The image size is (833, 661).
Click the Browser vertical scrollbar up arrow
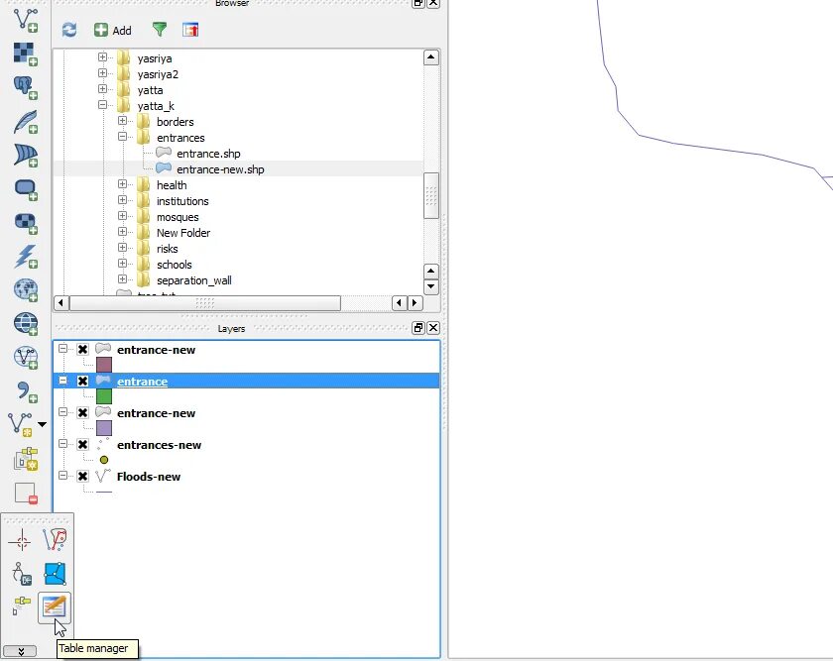point(430,57)
